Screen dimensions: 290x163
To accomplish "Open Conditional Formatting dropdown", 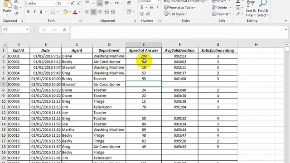I will (x=185, y=1).
